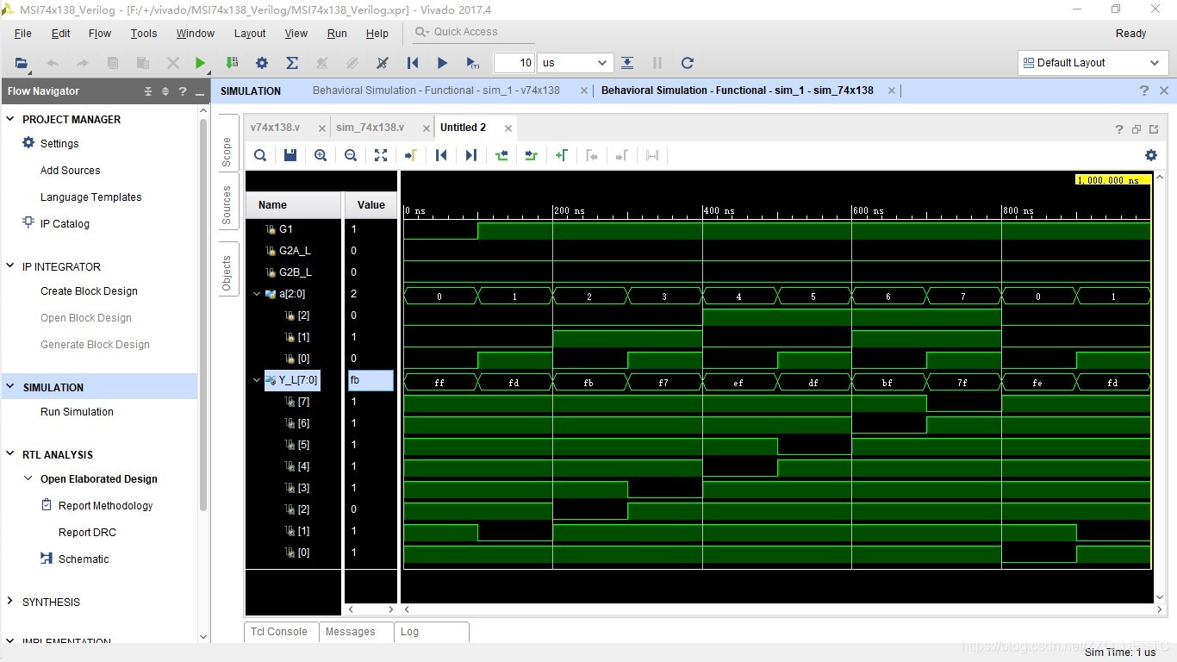Image resolution: width=1177 pixels, height=662 pixels.
Task: Click the Zoom Fit icon
Action: point(381,155)
